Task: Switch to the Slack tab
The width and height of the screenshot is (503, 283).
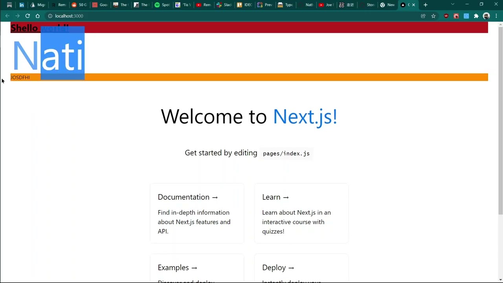Action: [x=224, y=5]
